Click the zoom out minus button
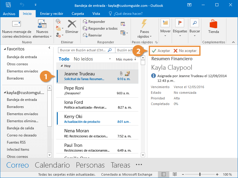The height and width of the screenshot is (178, 238). pyautogui.click(x=183, y=174)
